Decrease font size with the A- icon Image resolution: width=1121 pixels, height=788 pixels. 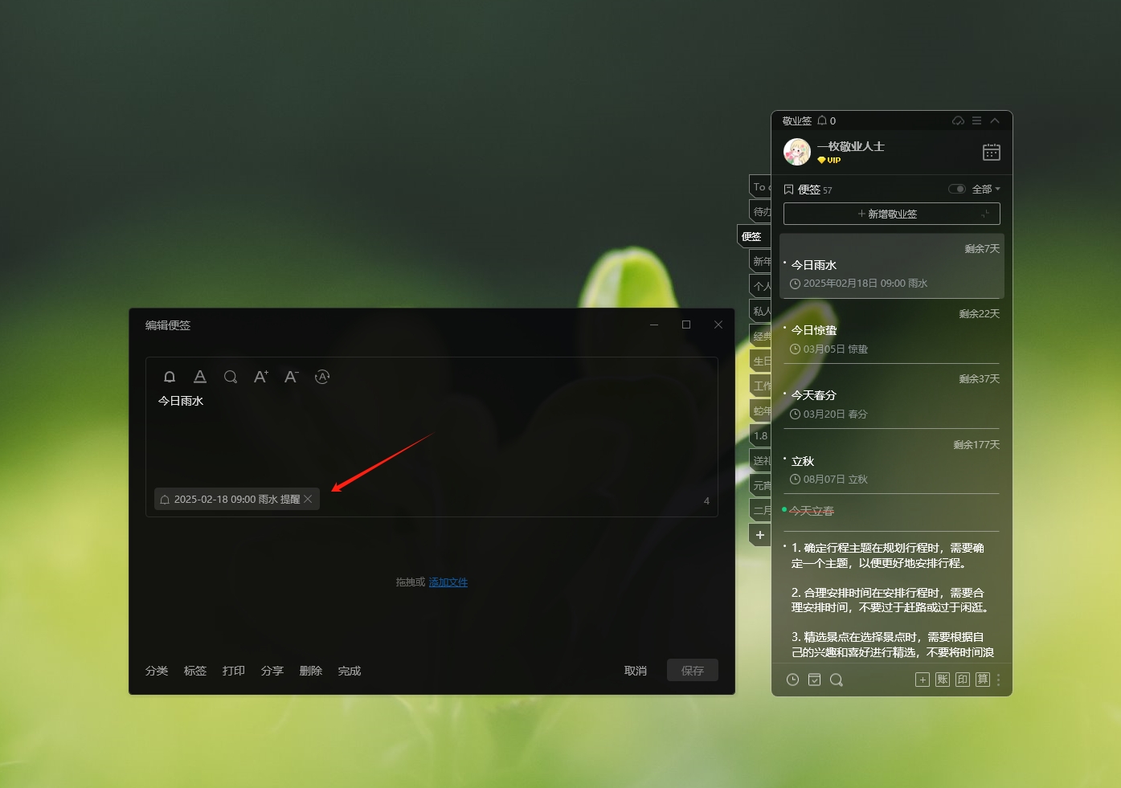[292, 377]
